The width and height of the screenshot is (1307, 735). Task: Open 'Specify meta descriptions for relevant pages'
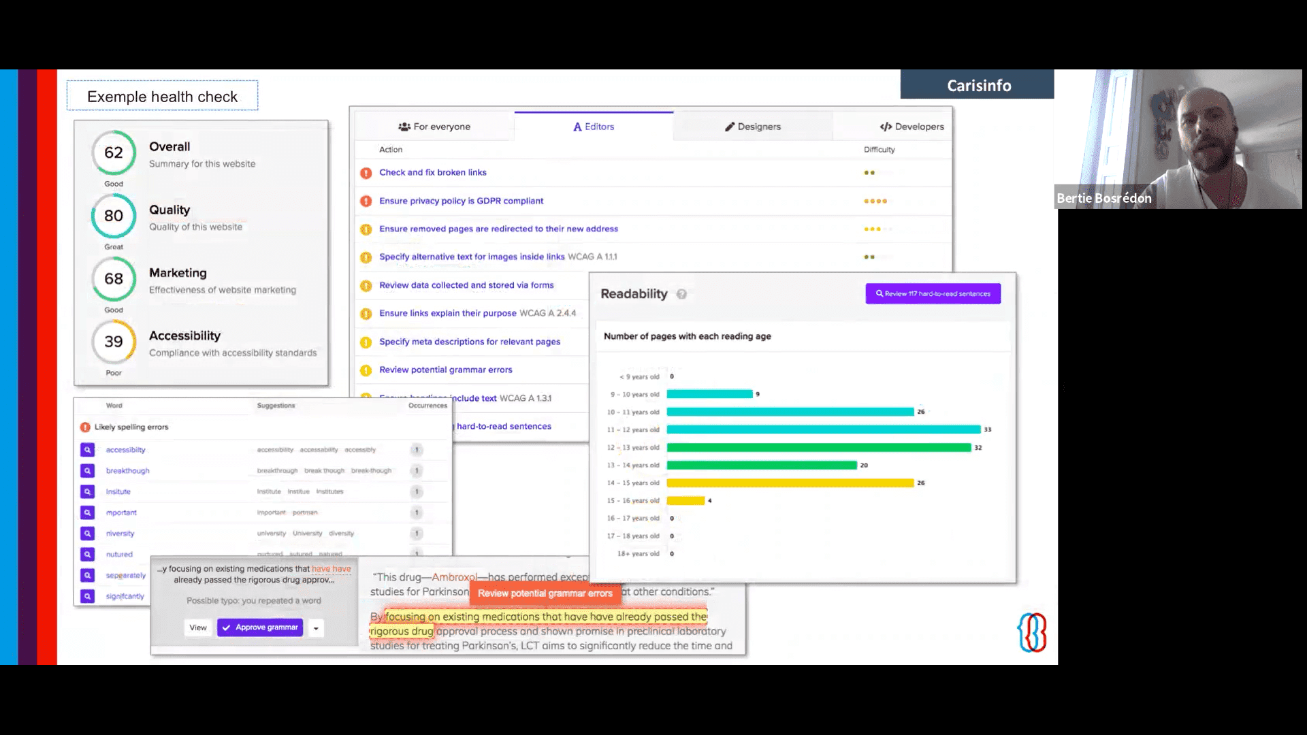click(x=470, y=342)
